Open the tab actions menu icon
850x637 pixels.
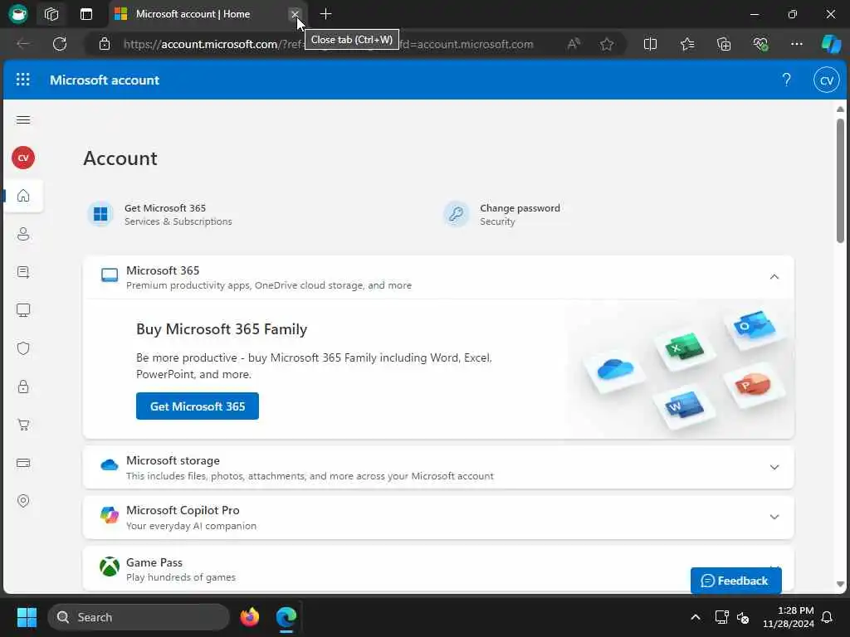(86, 14)
